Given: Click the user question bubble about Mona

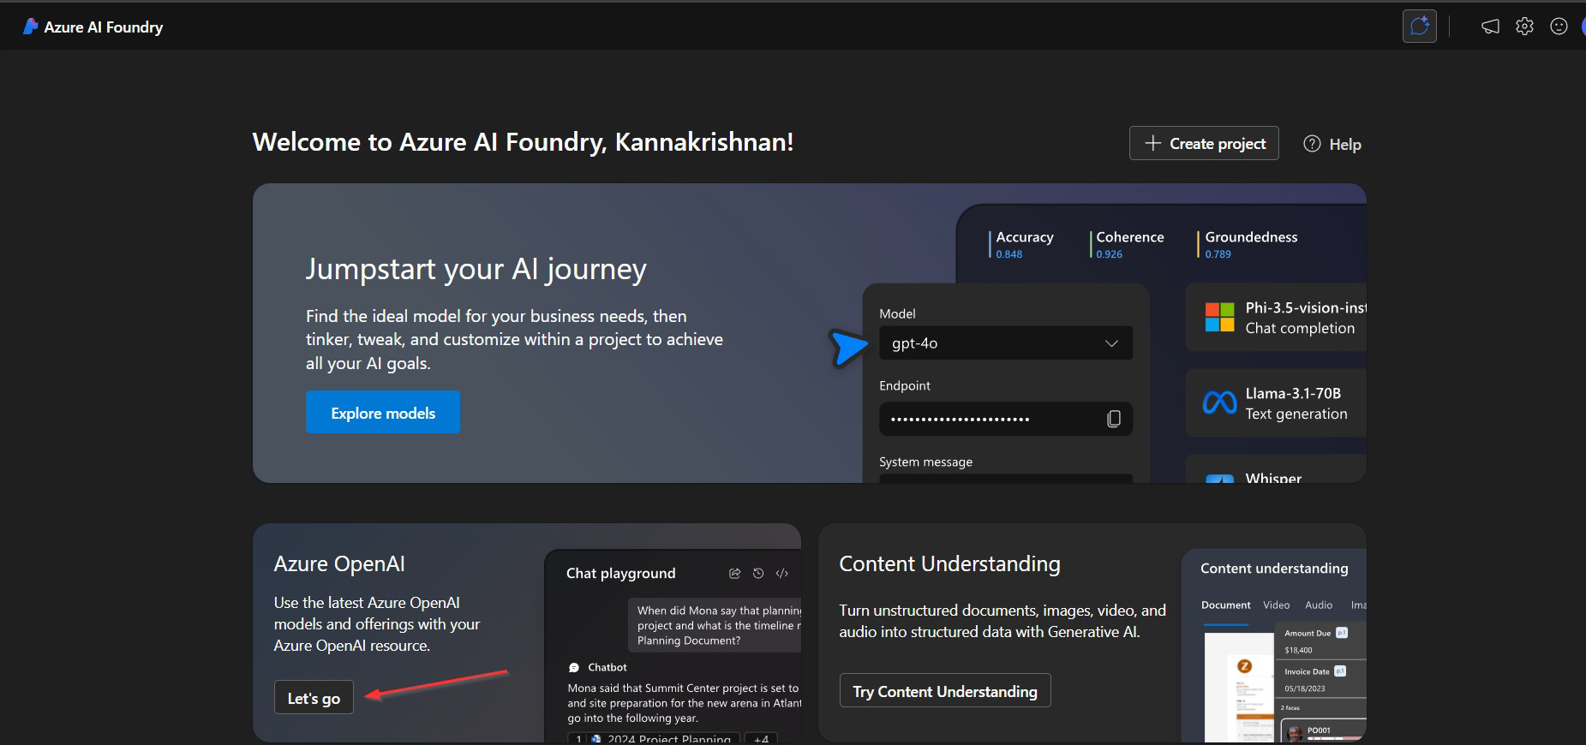Looking at the screenshot, I should tap(715, 625).
